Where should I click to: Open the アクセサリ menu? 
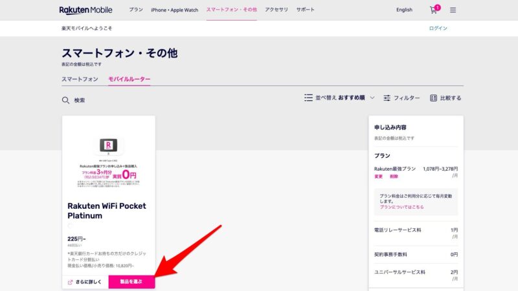pyautogui.click(x=276, y=10)
